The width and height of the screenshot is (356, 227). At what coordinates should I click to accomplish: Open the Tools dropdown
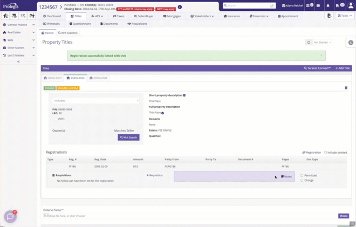click(345, 16)
